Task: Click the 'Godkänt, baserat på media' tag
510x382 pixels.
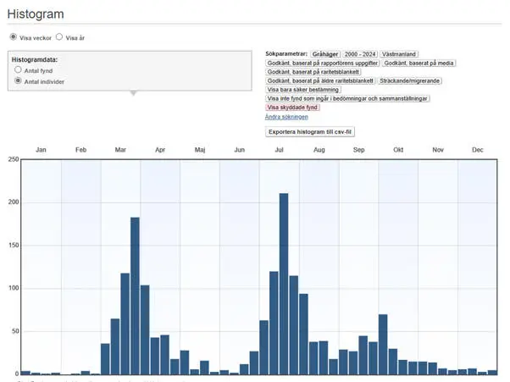Action: (x=419, y=63)
